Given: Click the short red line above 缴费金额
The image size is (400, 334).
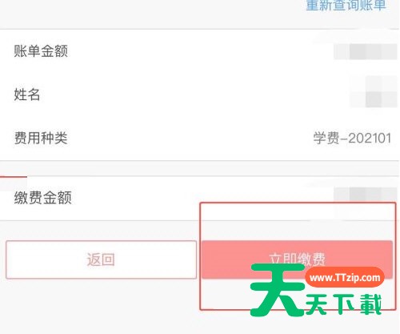Looking at the screenshot, I should 14,177.
